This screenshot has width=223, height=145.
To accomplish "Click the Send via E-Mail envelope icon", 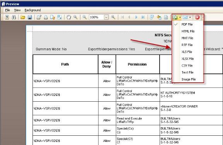I will [185, 17].
